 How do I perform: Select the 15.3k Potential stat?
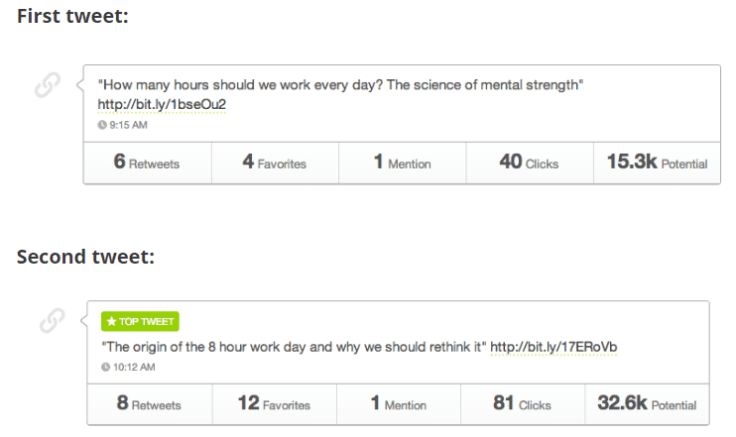(x=657, y=163)
